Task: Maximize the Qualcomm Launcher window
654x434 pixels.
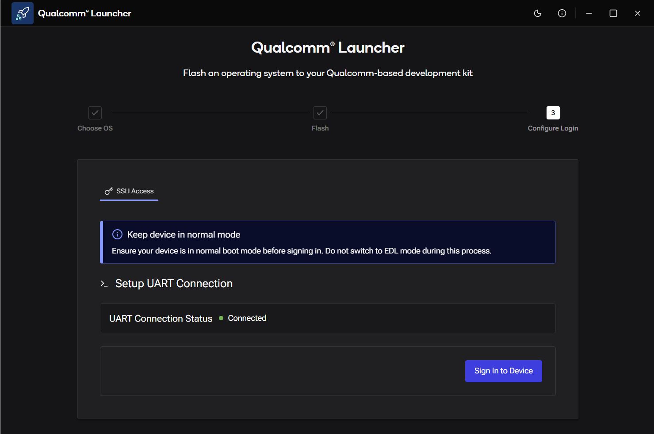Action: [x=613, y=13]
